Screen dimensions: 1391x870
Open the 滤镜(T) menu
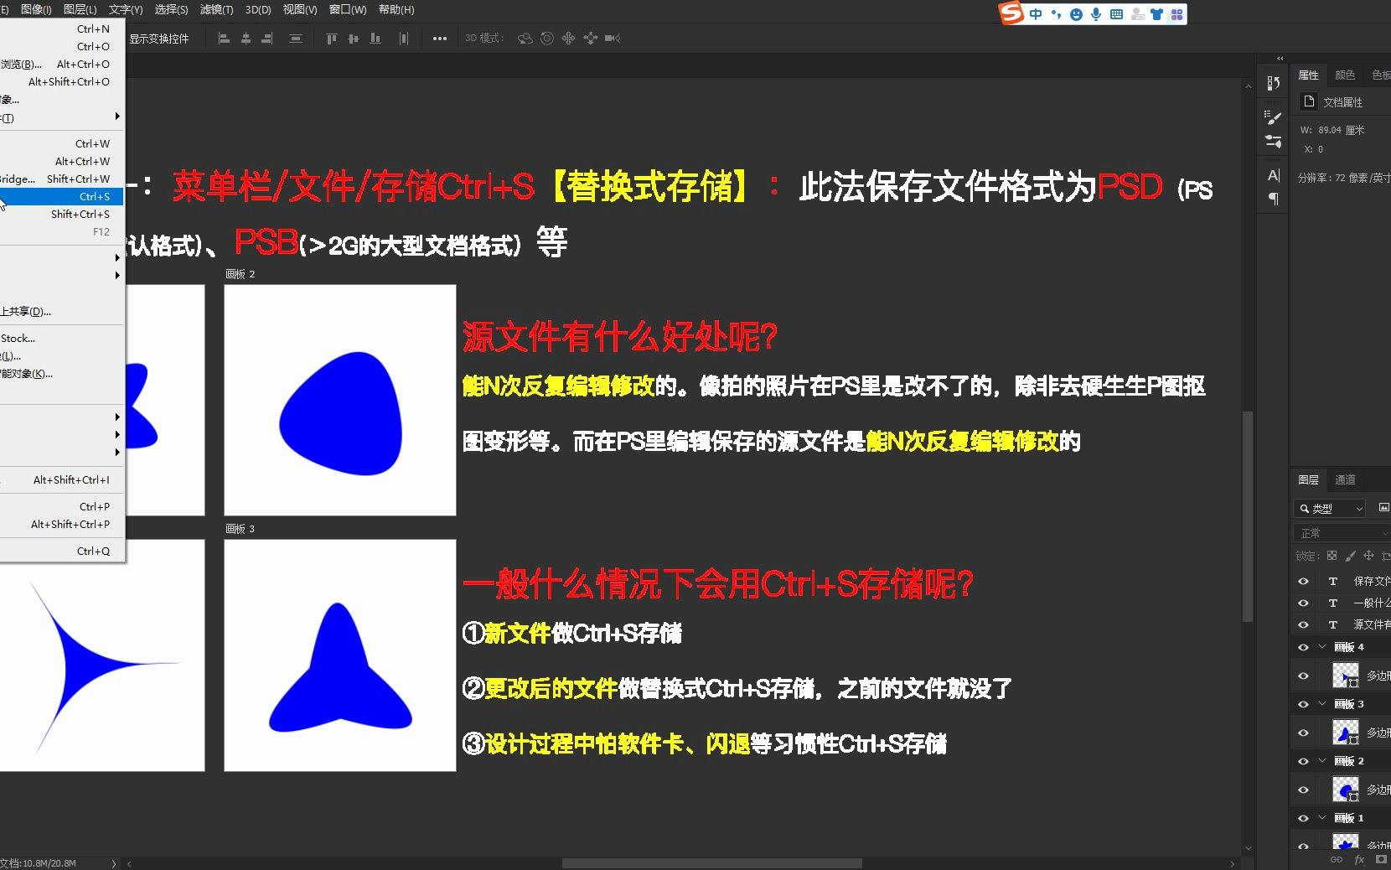[x=216, y=9]
